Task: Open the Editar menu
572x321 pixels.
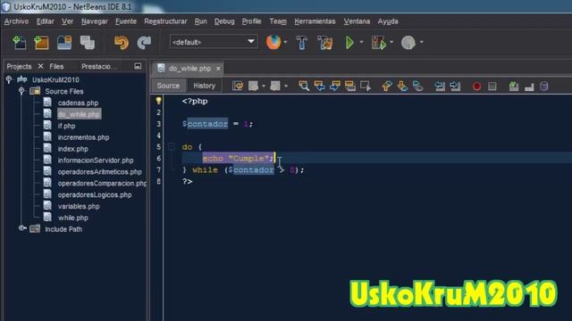Action: point(46,21)
